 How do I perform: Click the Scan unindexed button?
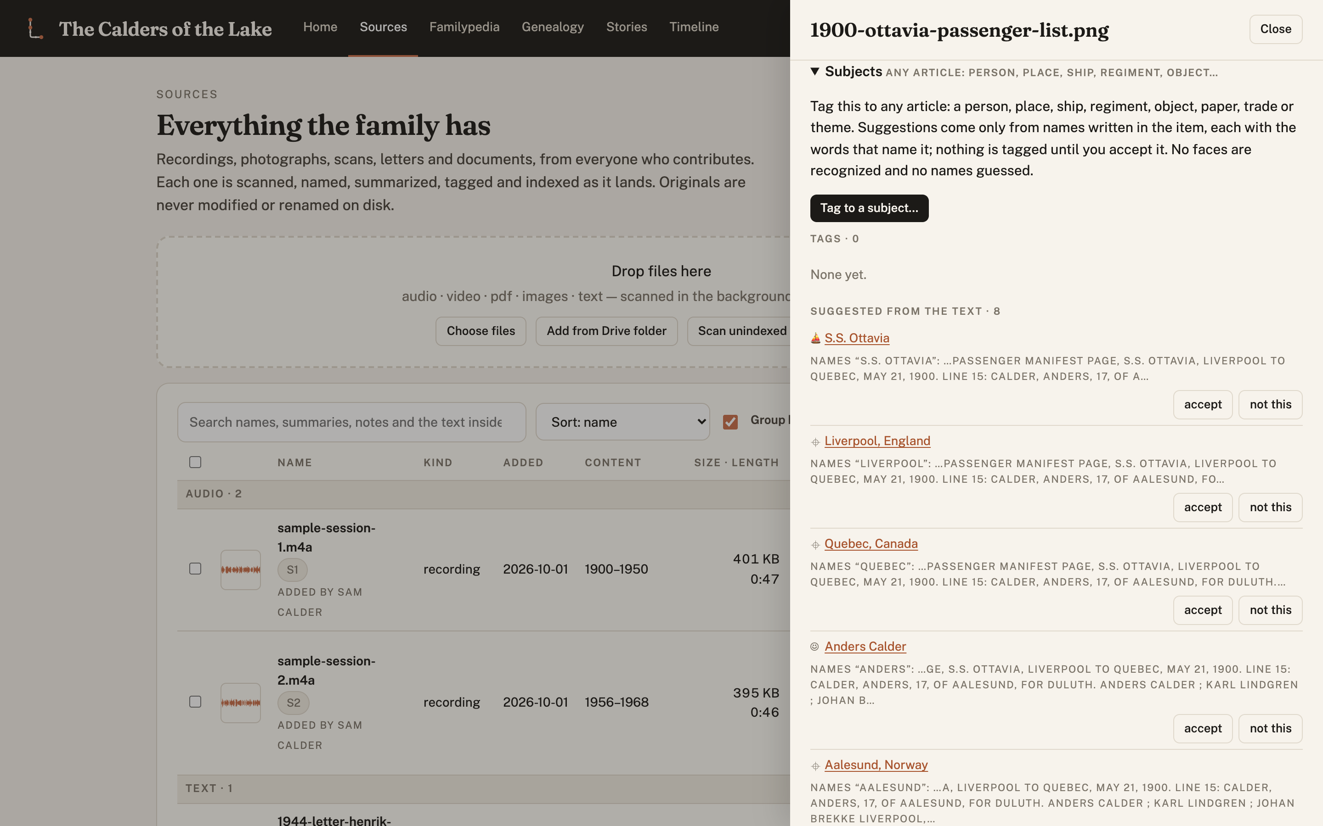click(x=739, y=331)
